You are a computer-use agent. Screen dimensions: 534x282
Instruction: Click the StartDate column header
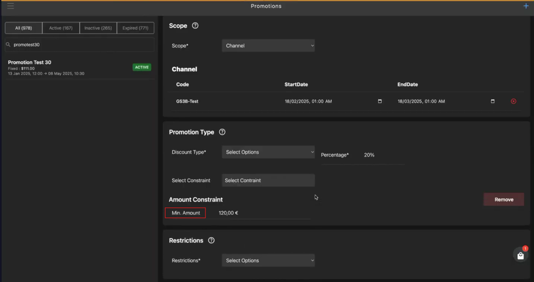point(296,84)
